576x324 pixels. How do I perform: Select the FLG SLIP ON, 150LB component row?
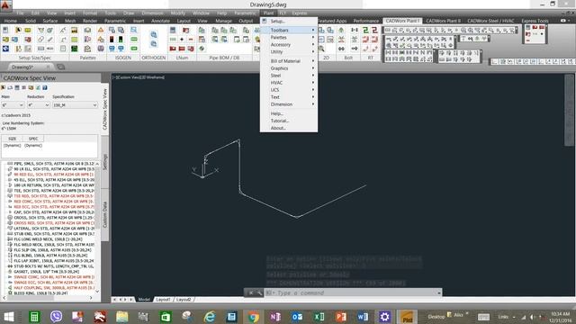(x=50, y=250)
